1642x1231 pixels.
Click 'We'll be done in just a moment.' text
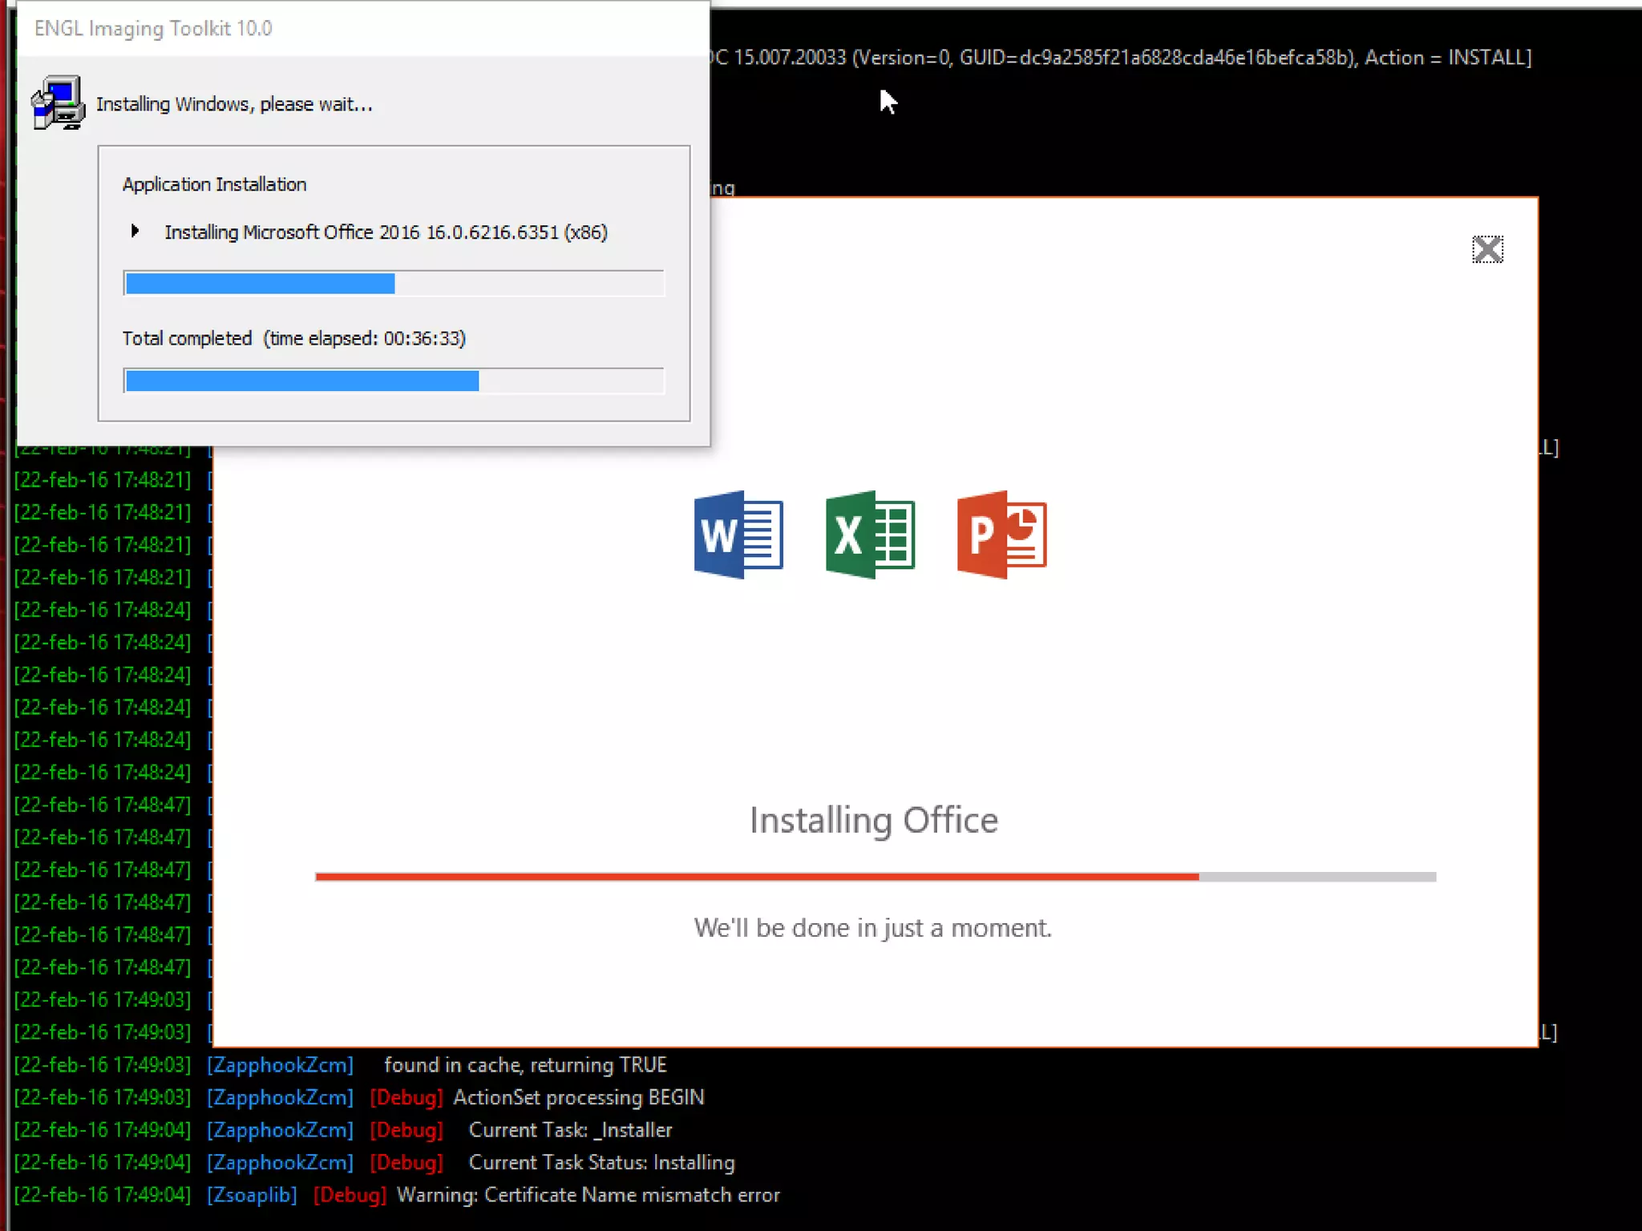pyautogui.click(x=873, y=928)
